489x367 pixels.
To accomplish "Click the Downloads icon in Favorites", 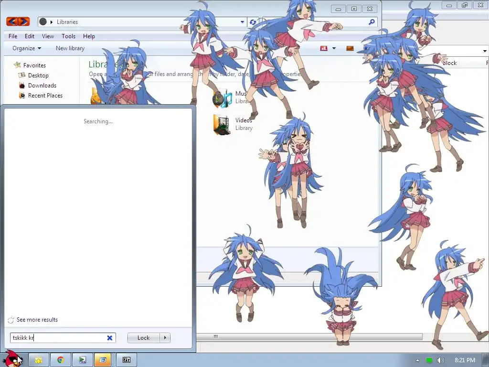I will point(22,85).
